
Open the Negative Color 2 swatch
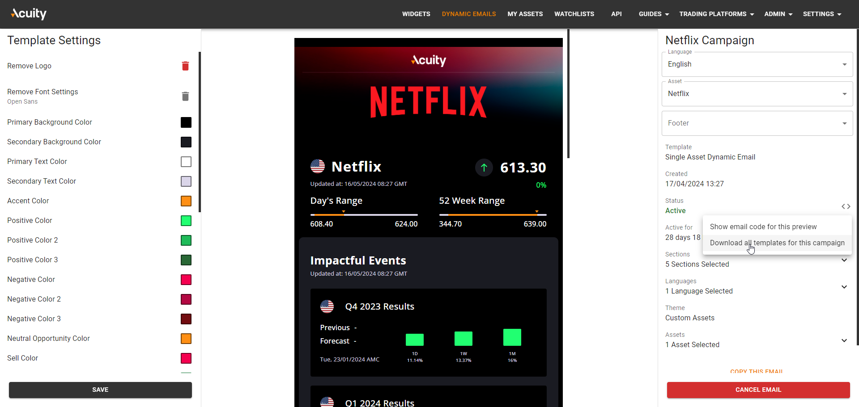(x=186, y=299)
